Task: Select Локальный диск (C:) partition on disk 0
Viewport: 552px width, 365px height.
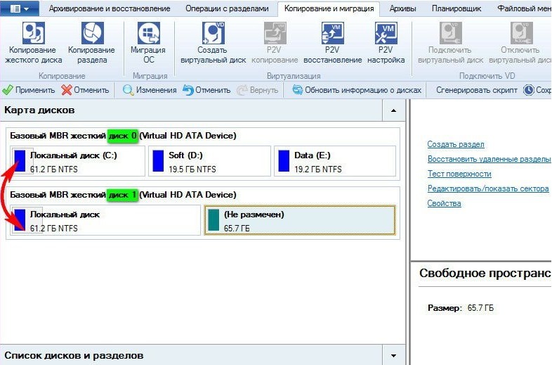Action: 78,161
